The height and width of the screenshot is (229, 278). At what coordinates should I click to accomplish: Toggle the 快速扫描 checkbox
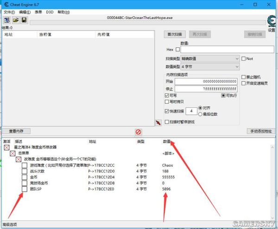167,111
